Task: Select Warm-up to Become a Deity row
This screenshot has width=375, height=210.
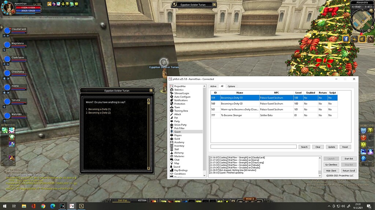Action: coord(274,109)
